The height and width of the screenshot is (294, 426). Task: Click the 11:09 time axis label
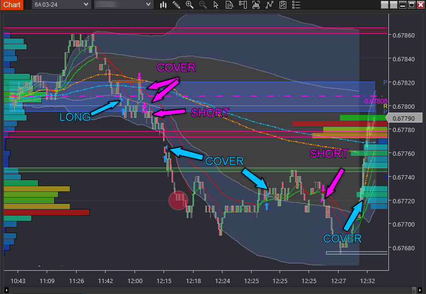47,281
